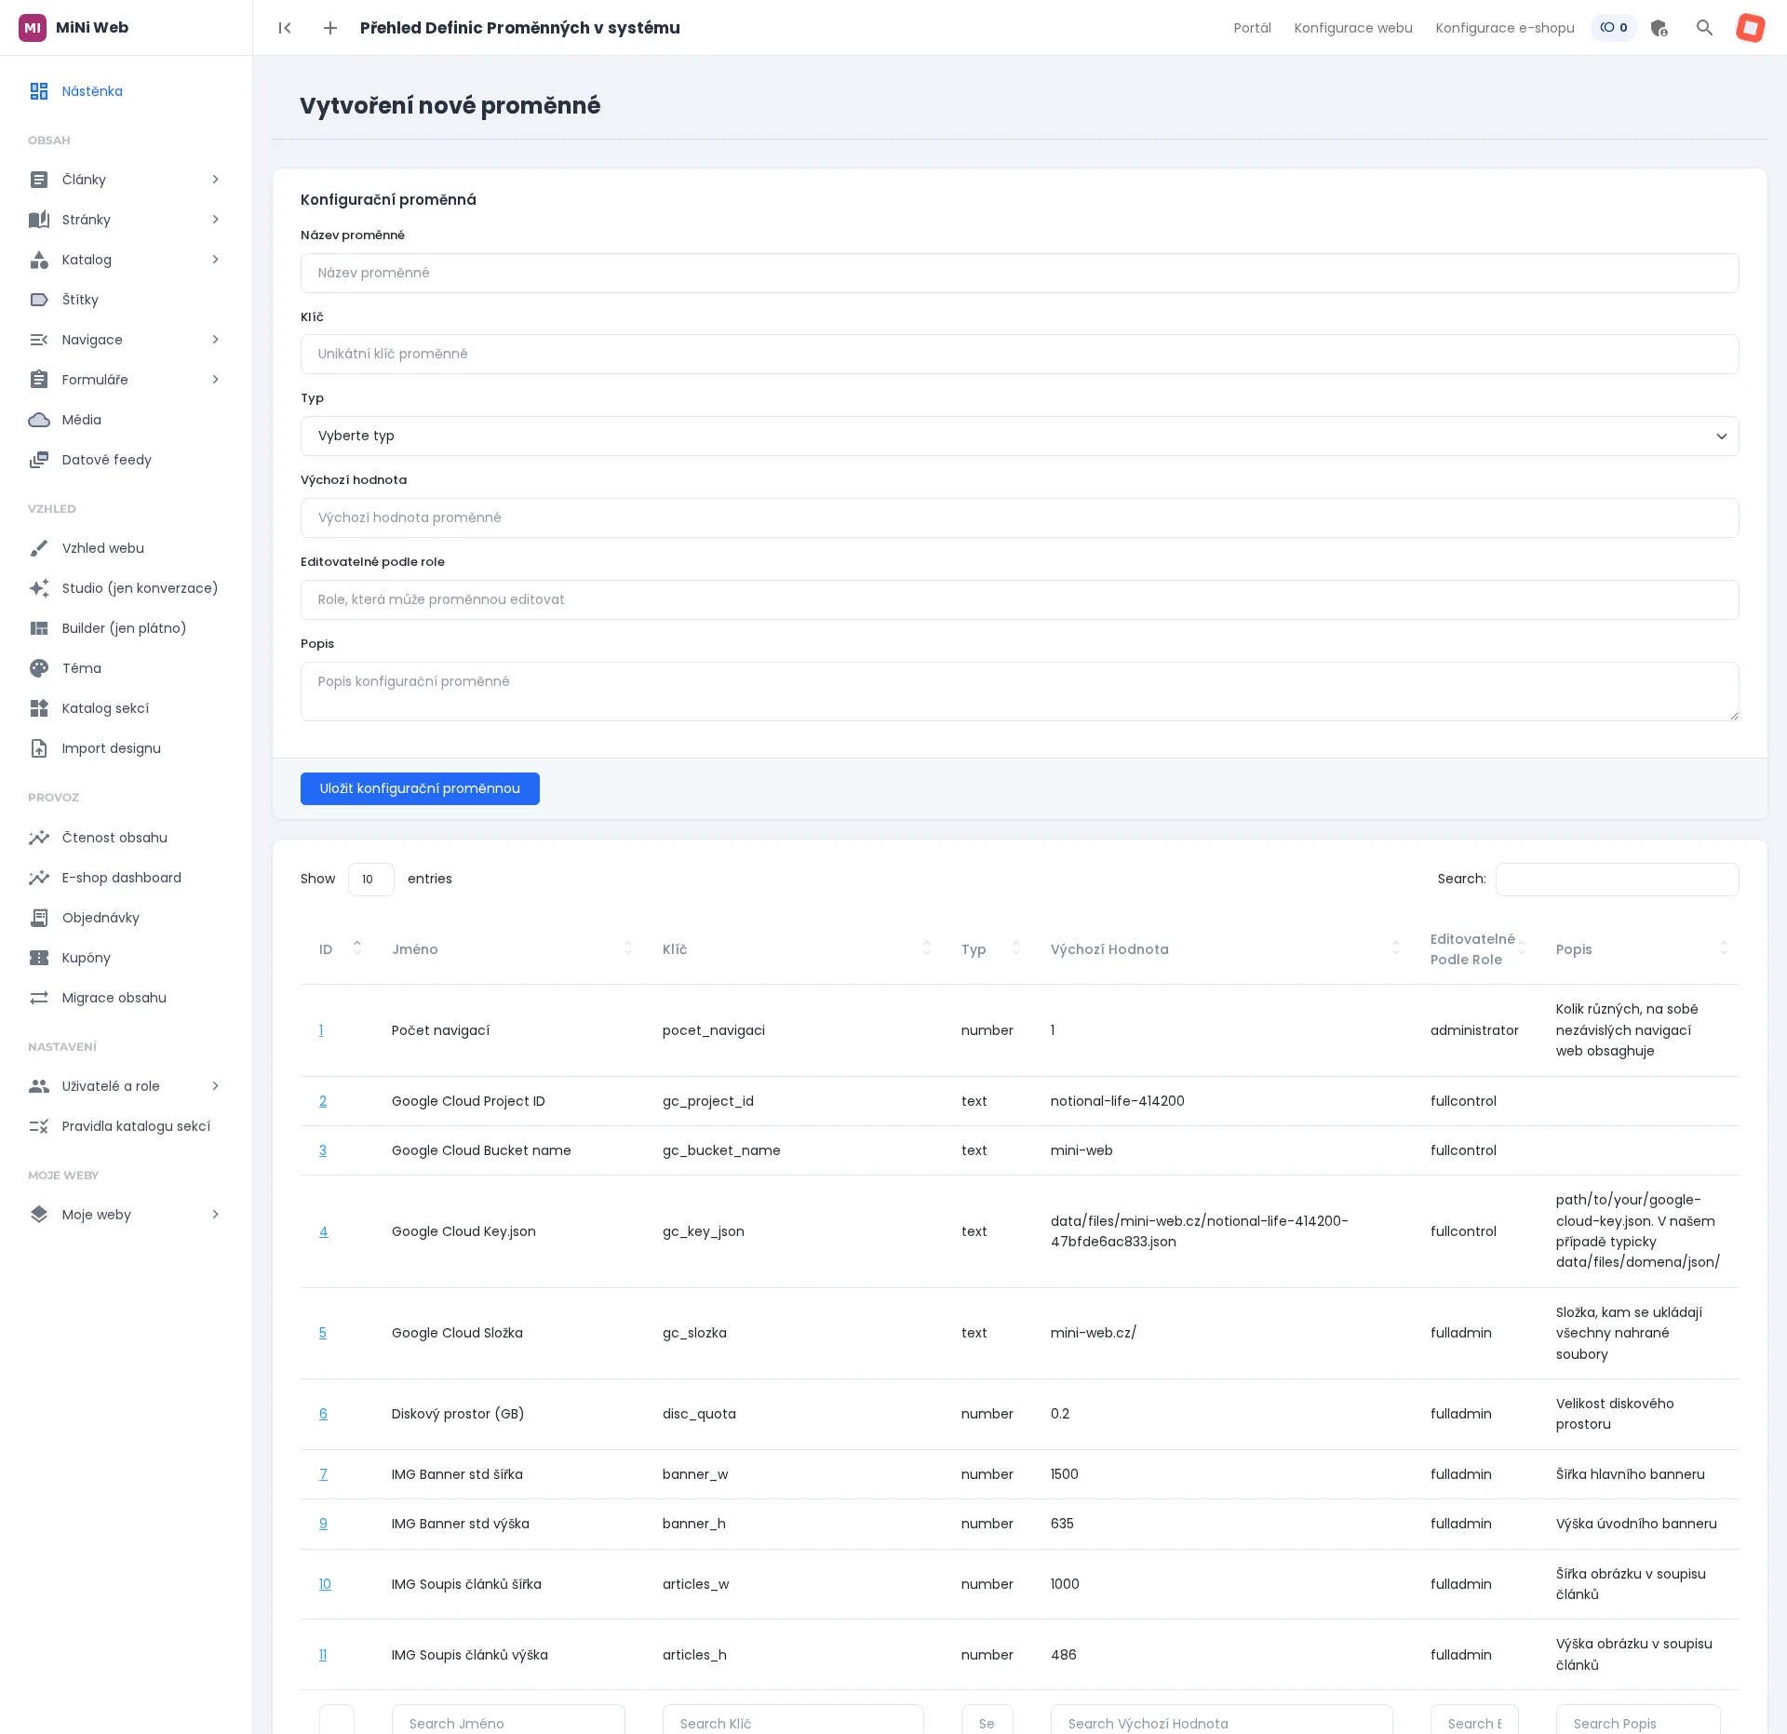
Task: Open the Vyberte typ dropdown
Action: [x=1019, y=437]
